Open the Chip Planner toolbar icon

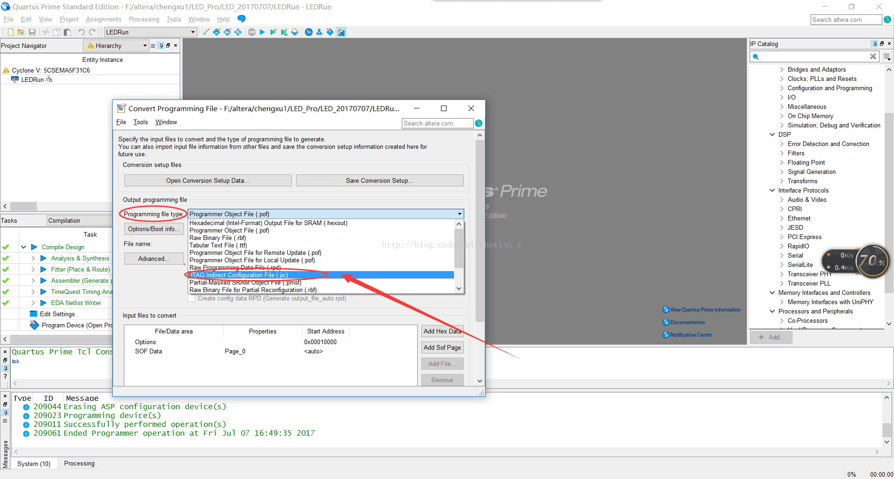coord(238,32)
